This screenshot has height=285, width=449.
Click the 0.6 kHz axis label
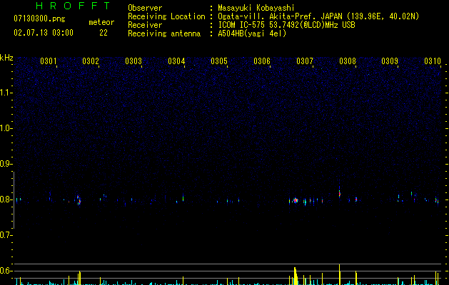pyautogui.click(x=6, y=271)
